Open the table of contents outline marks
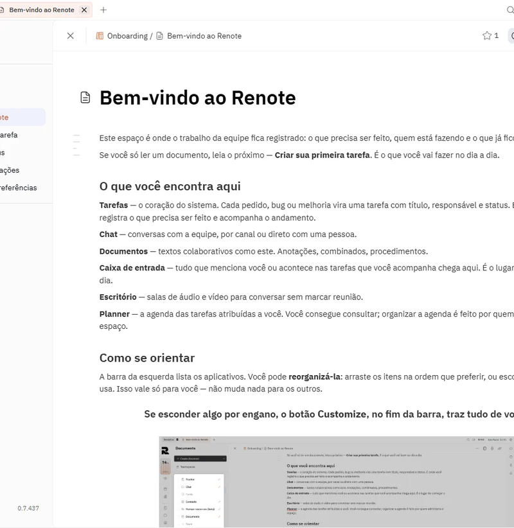514x528 pixels. point(76,145)
